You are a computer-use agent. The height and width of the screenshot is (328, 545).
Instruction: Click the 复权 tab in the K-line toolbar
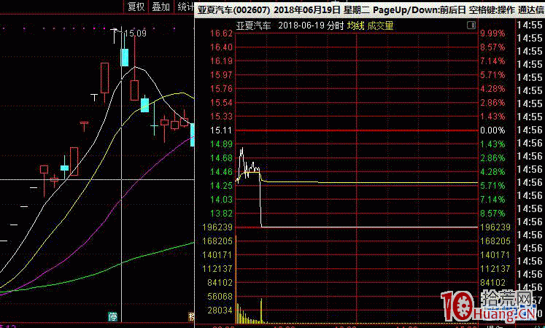(136, 7)
